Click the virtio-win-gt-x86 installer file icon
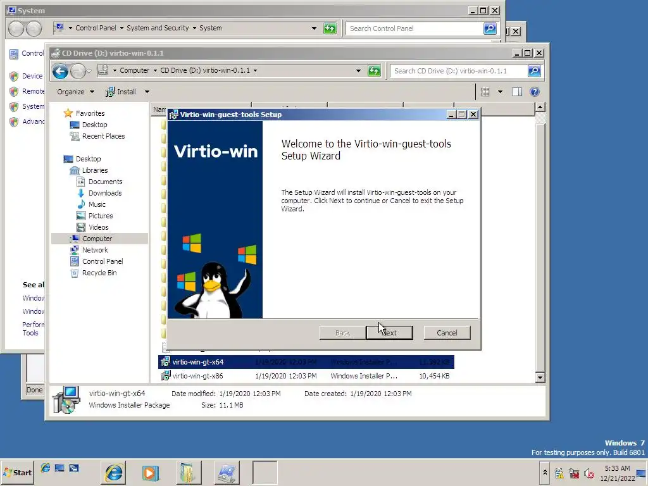 (x=165, y=376)
